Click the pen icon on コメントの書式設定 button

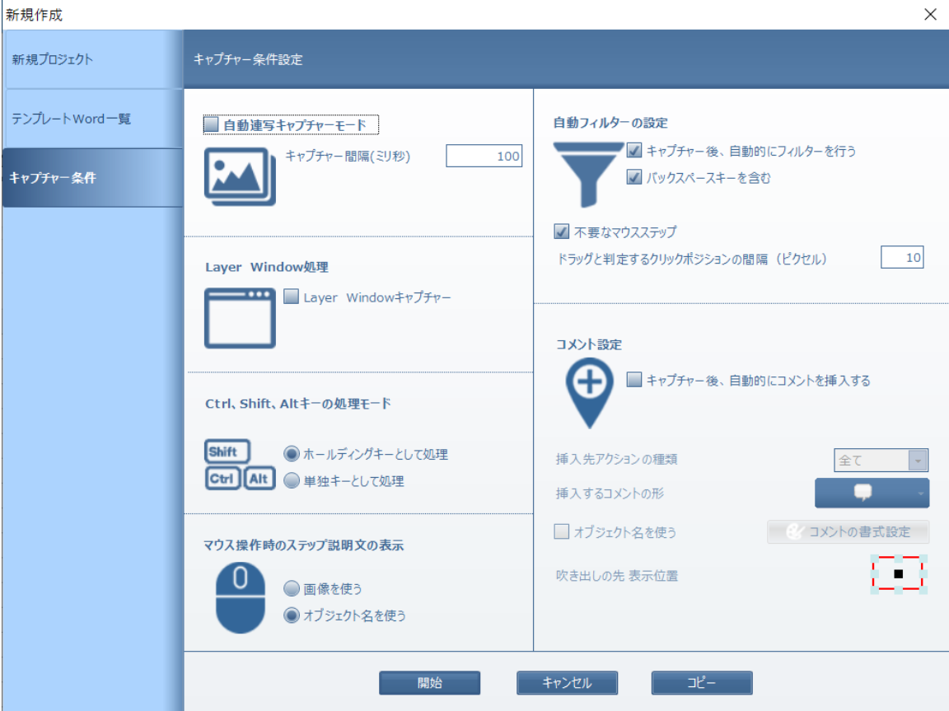click(x=796, y=531)
